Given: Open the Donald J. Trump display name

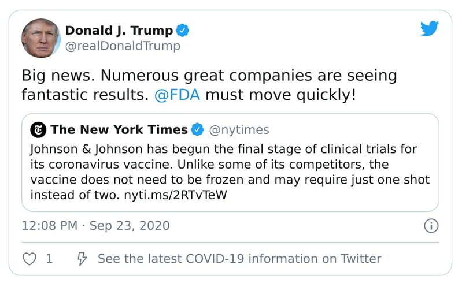Looking at the screenshot, I should tap(119, 30).
